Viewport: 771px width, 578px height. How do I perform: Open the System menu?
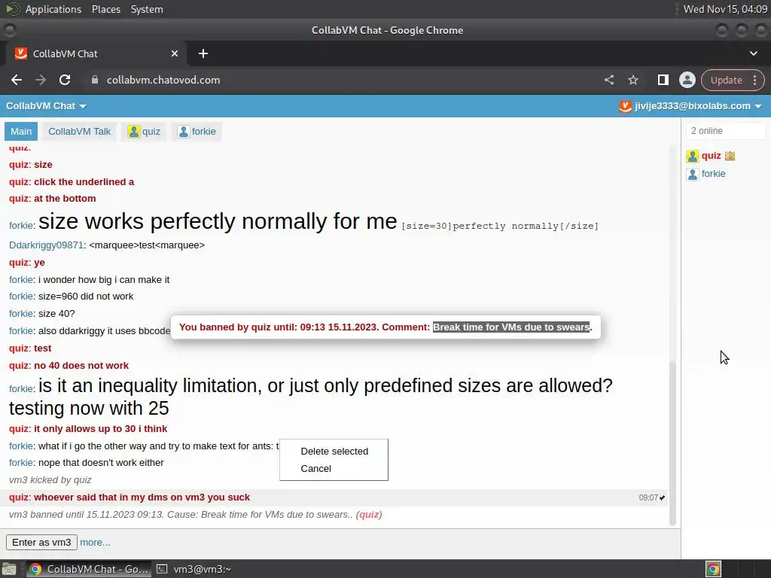click(x=147, y=9)
